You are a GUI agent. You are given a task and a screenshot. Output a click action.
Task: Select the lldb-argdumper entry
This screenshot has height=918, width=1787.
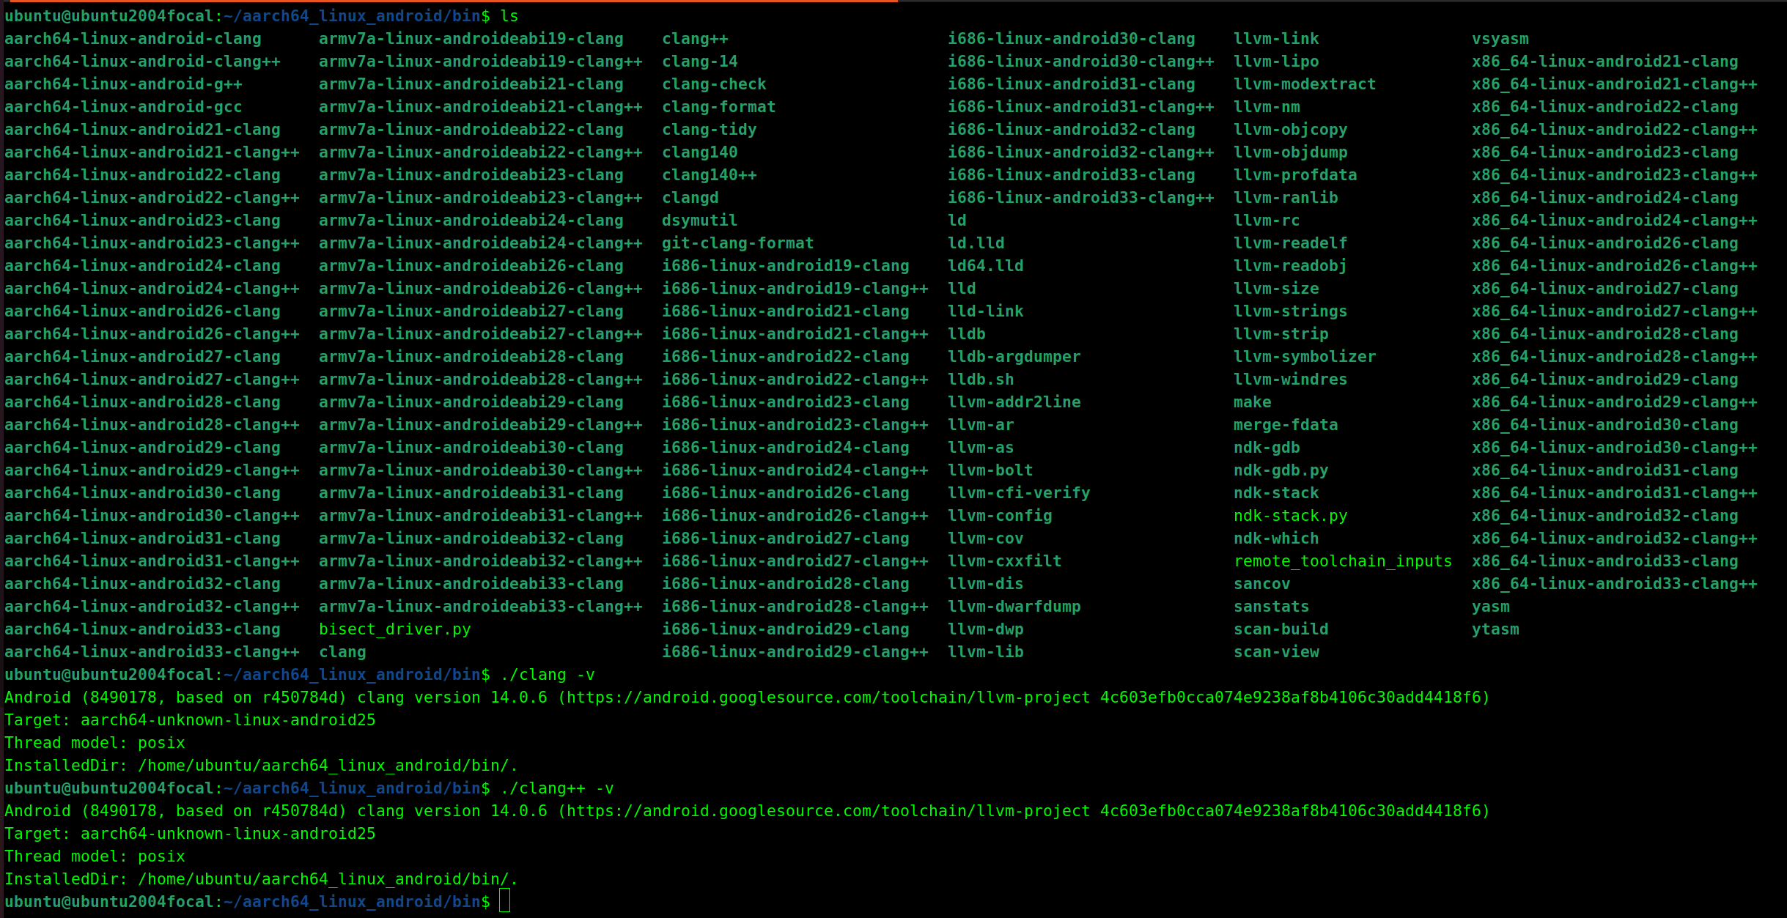pyautogui.click(x=1014, y=357)
